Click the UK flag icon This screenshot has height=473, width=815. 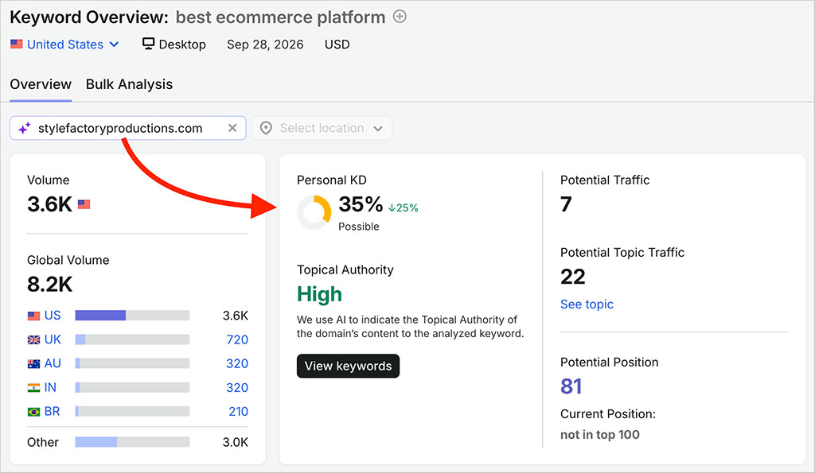33,339
